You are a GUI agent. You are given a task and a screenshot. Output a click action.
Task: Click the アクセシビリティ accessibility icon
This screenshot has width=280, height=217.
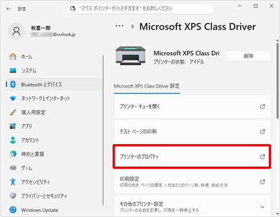tap(13, 182)
